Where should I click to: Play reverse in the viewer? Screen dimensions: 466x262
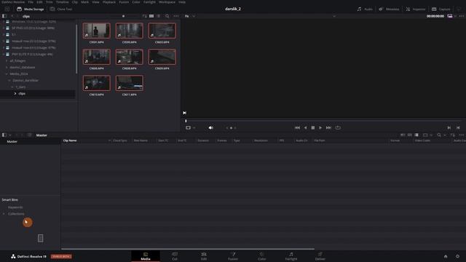pos(305,128)
